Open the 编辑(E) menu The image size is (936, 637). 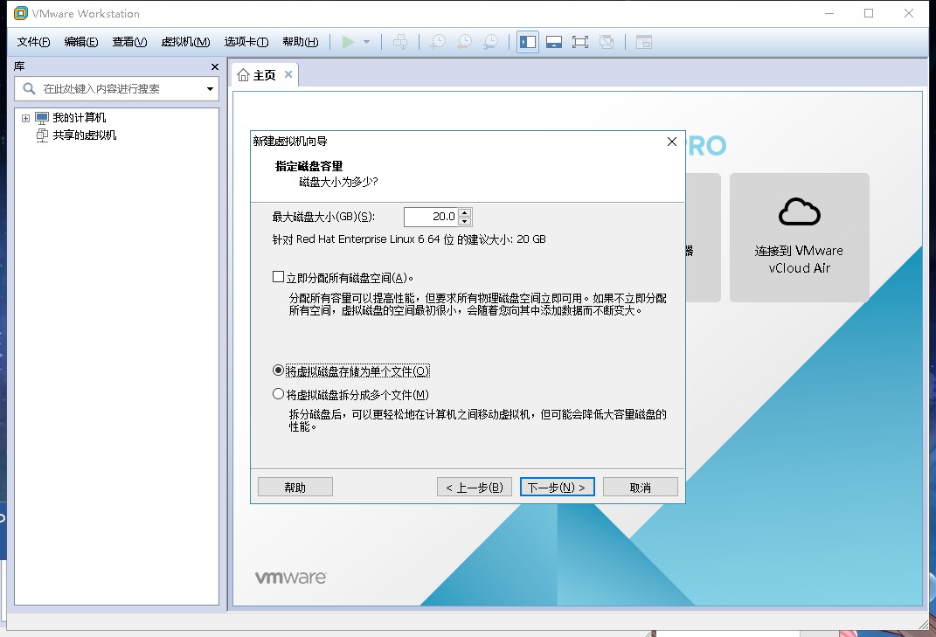[81, 42]
